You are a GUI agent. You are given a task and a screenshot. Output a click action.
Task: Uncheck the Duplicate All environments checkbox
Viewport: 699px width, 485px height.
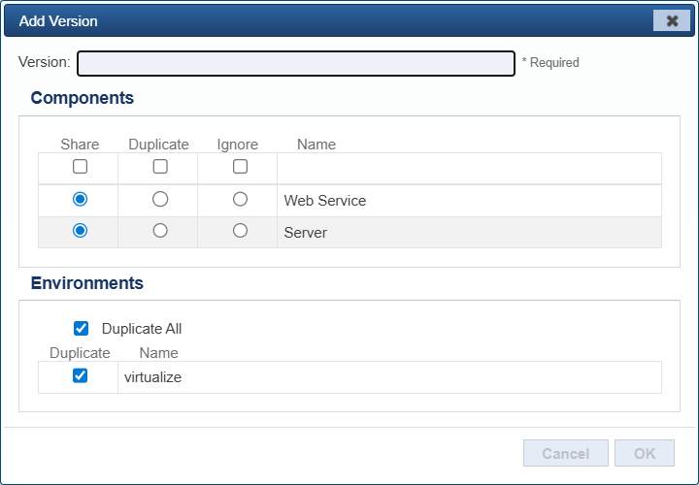82,329
